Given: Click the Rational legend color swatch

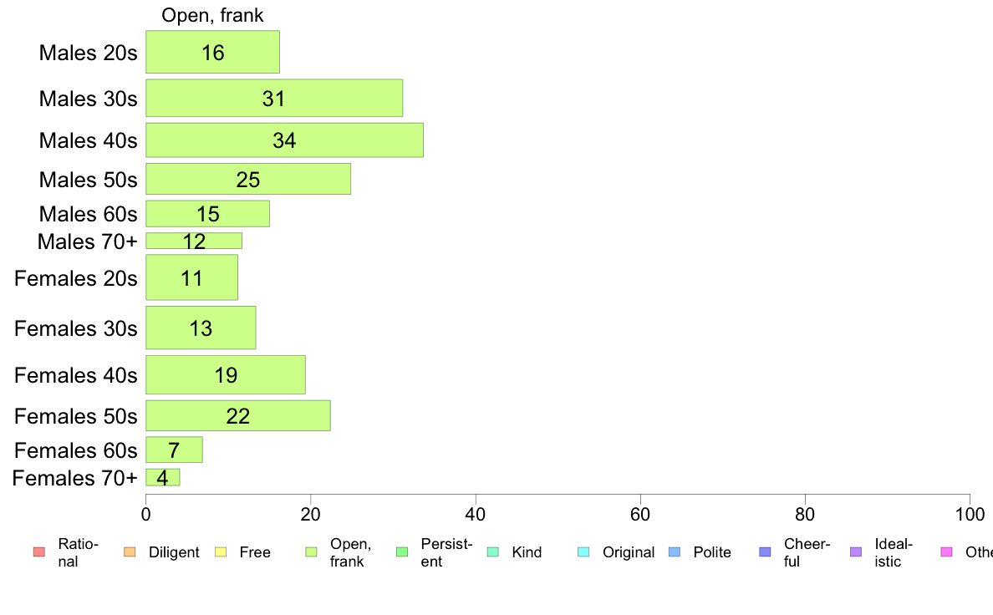Looking at the screenshot, I should (x=38, y=552).
